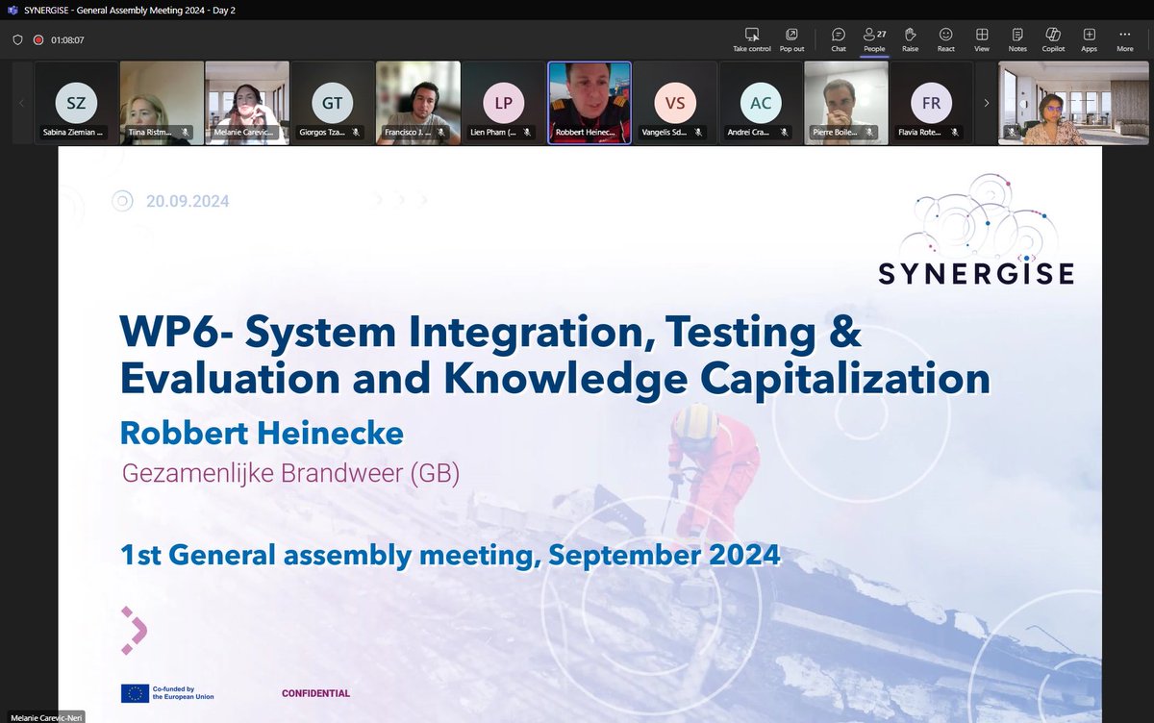Select Flavia Rote's FR avatar tile
1154x723 pixels.
click(932, 103)
